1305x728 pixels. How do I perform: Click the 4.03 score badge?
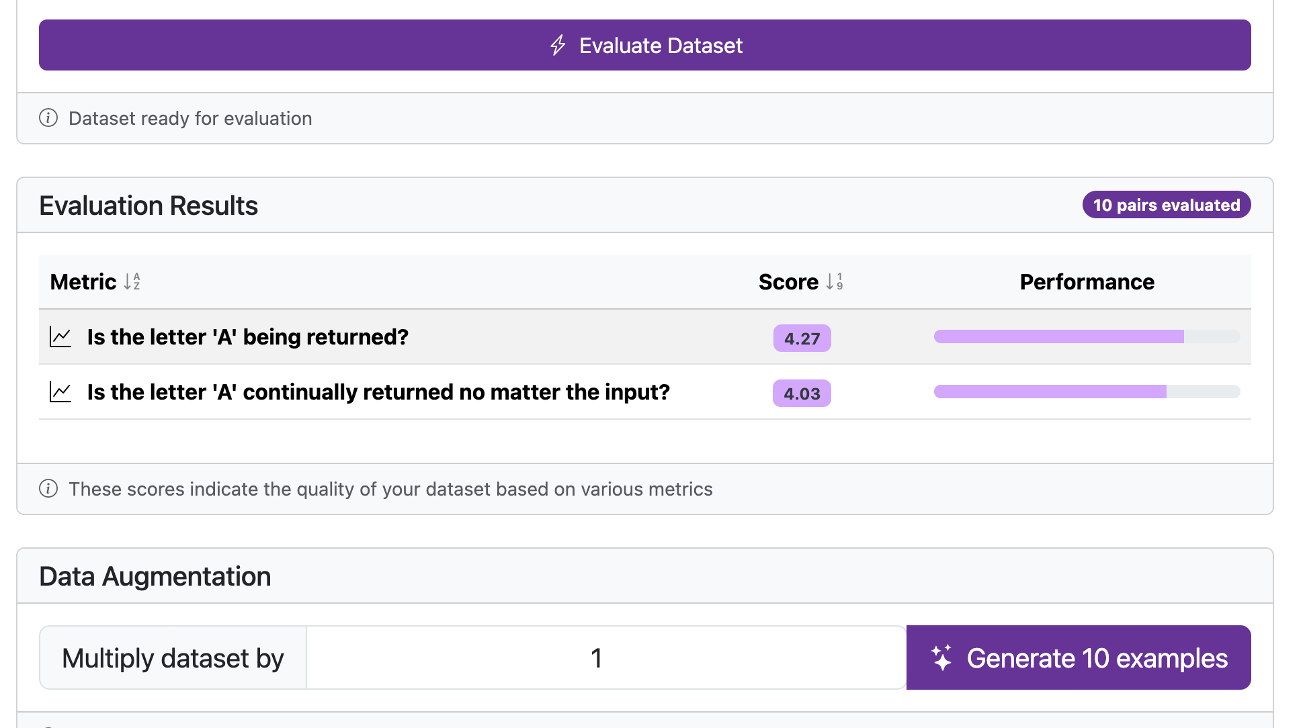click(802, 394)
